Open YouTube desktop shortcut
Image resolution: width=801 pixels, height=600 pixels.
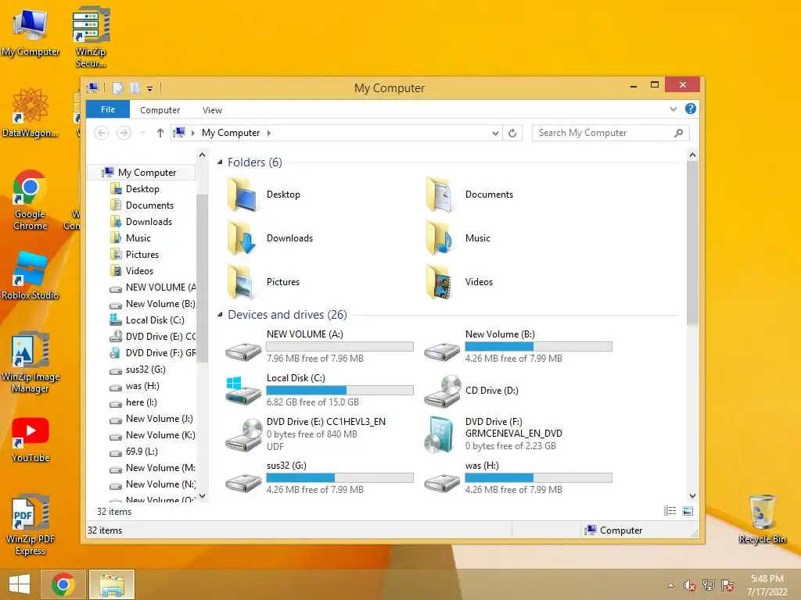[31, 440]
